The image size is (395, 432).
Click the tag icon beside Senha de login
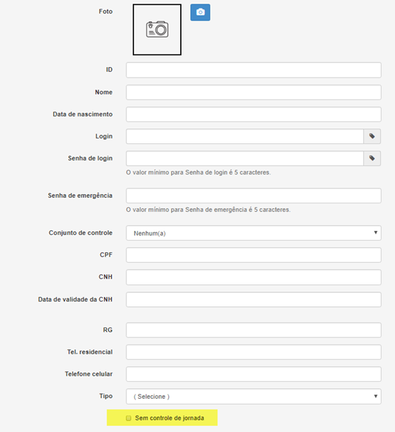(x=372, y=158)
